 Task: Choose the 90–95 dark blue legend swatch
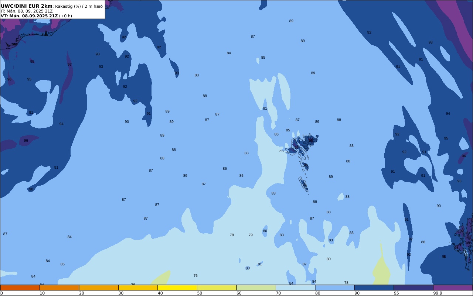tap(374, 288)
